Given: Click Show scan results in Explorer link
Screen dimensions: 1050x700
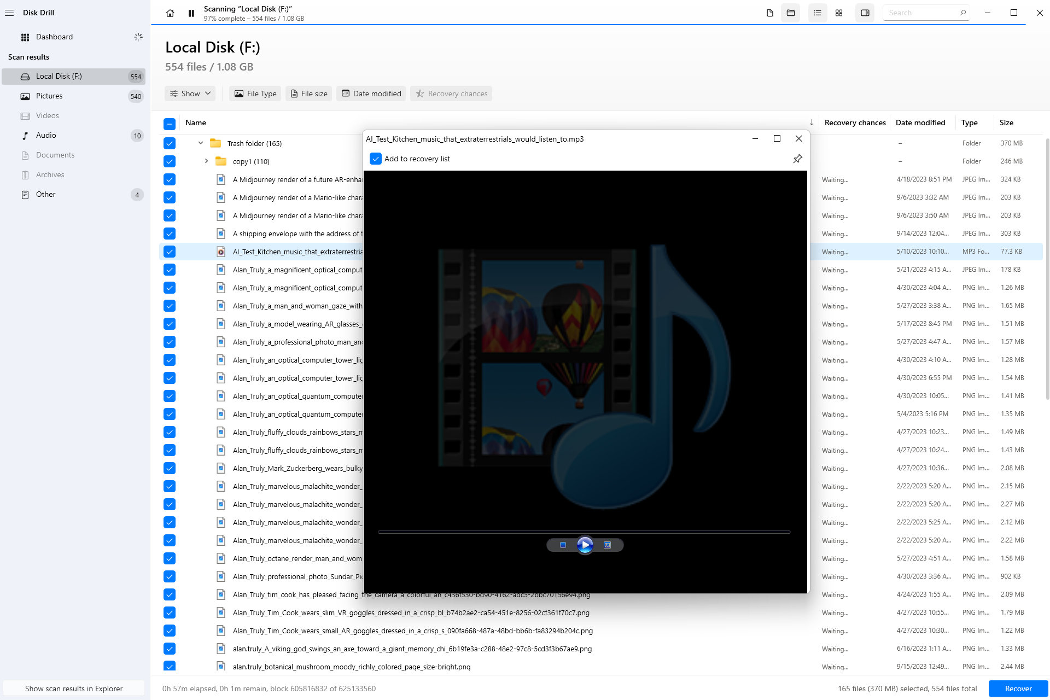Looking at the screenshot, I should pos(73,689).
